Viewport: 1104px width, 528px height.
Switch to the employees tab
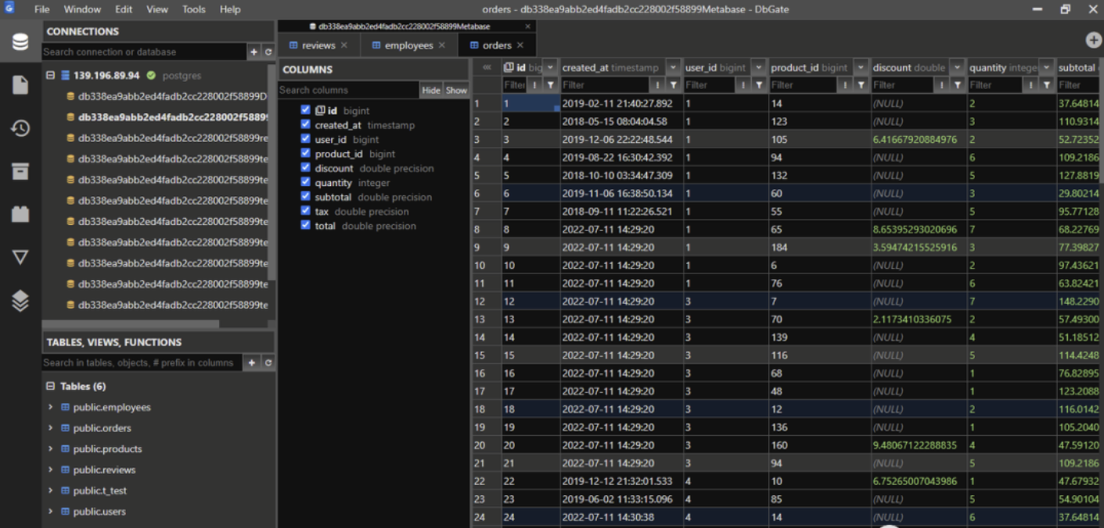pyautogui.click(x=408, y=45)
